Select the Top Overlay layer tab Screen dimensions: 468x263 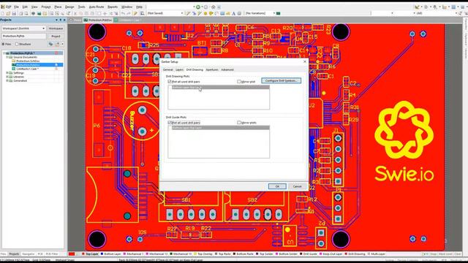(203, 254)
